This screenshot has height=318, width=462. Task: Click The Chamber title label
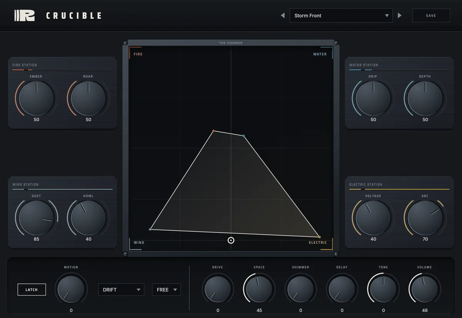[x=231, y=43]
